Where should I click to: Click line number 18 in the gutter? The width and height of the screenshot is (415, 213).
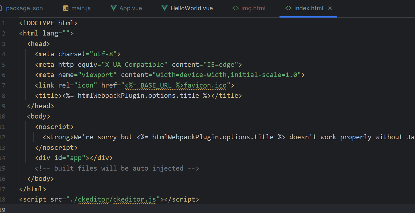[2, 199]
